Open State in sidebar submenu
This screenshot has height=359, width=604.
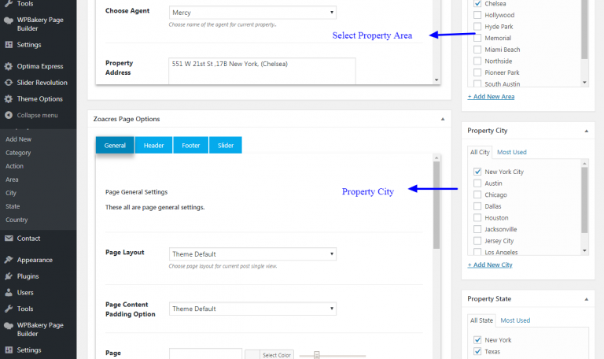13,206
